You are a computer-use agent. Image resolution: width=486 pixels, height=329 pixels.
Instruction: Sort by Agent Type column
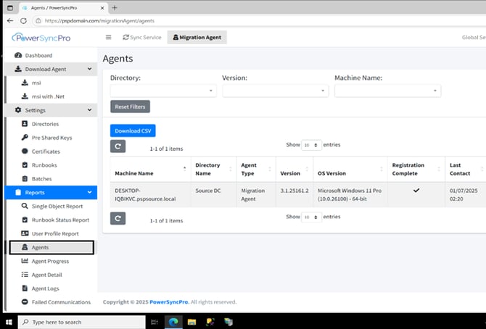click(256, 169)
